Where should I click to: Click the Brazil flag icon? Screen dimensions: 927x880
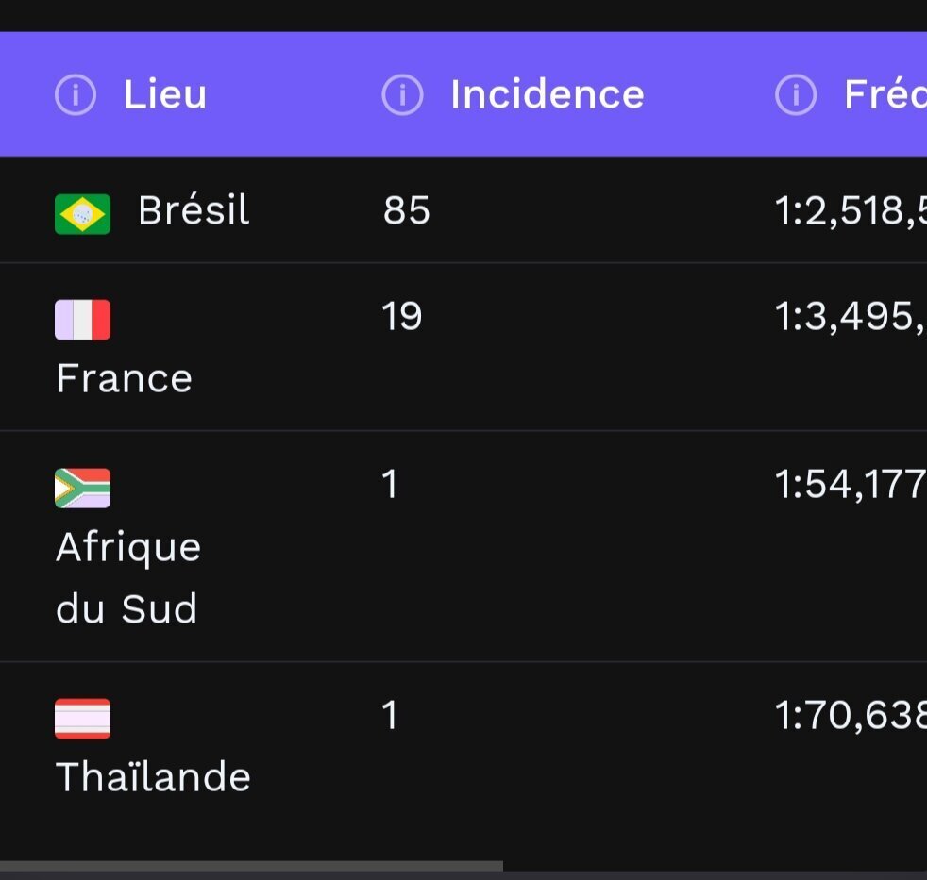83,214
